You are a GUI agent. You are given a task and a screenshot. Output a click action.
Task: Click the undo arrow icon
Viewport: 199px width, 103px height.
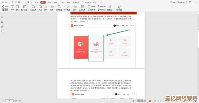click(x=22, y=2)
